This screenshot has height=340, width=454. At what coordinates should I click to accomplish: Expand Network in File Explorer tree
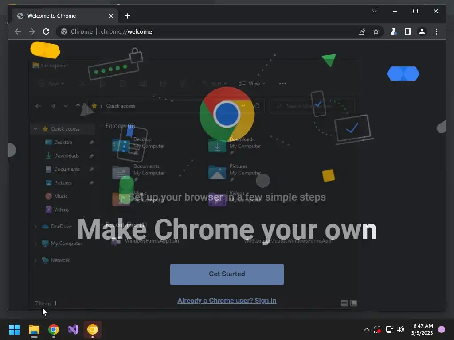pos(35,260)
